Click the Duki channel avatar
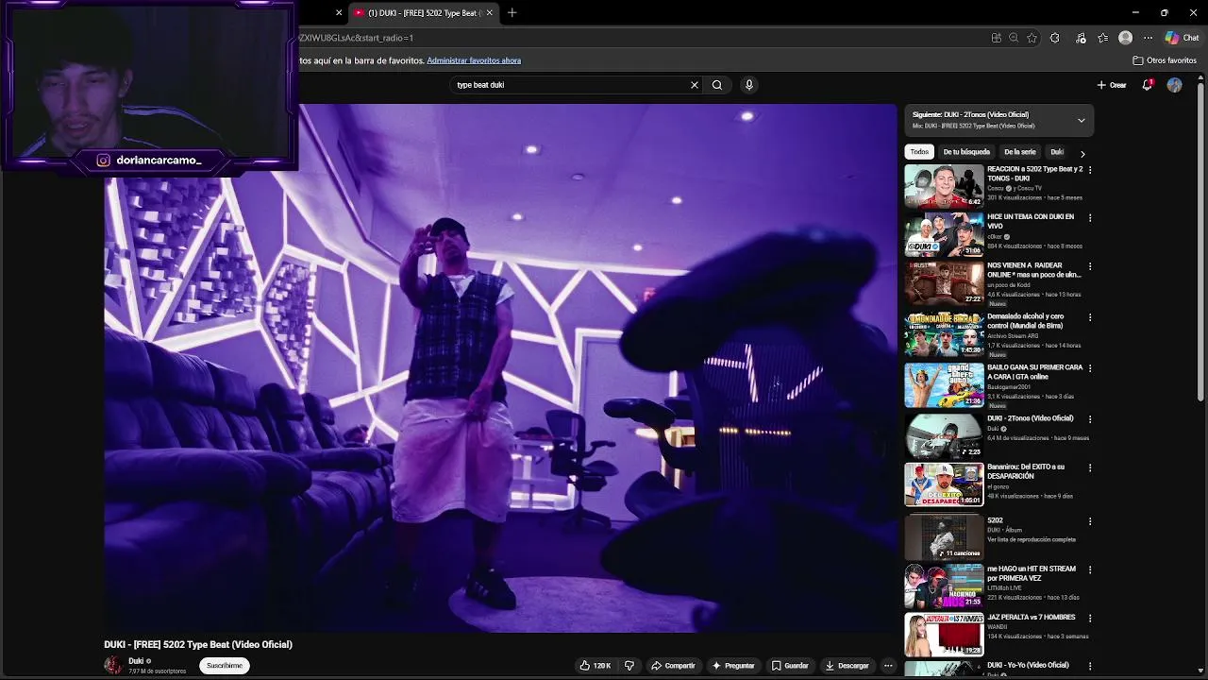This screenshot has height=680, width=1208. coord(113,666)
